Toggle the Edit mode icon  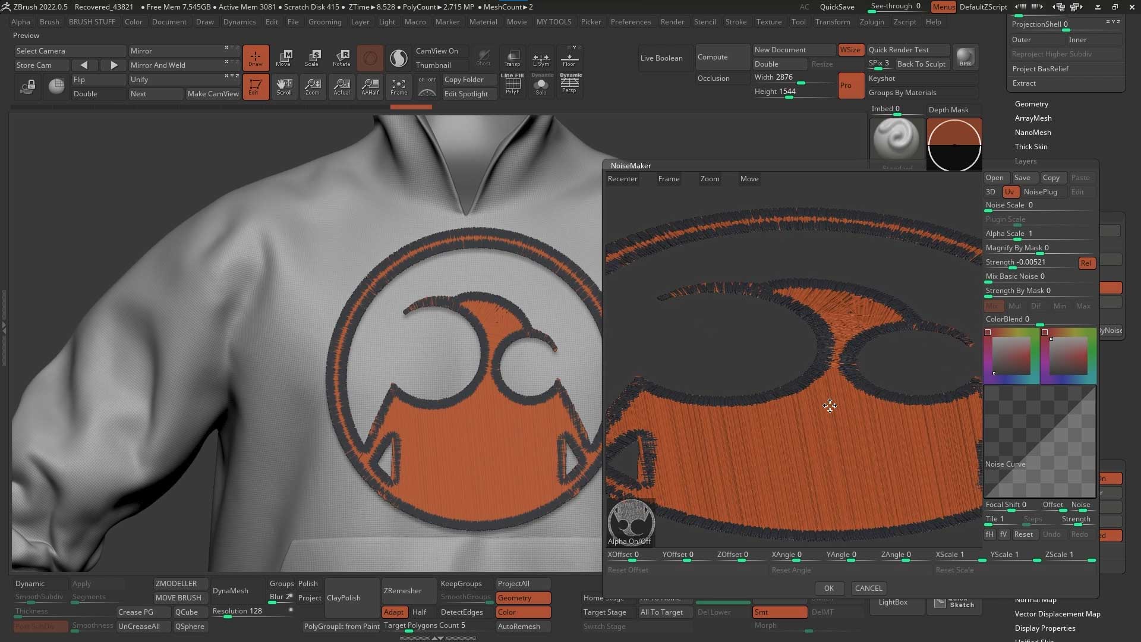(256, 86)
